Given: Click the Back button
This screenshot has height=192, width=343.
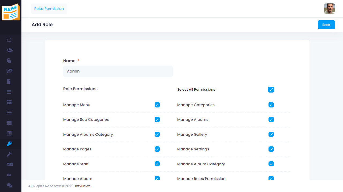Looking at the screenshot, I should tap(326, 25).
